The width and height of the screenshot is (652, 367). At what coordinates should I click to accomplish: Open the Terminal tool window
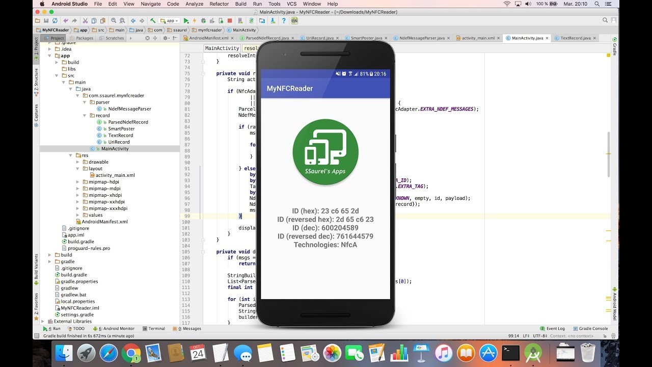tap(153, 329)
